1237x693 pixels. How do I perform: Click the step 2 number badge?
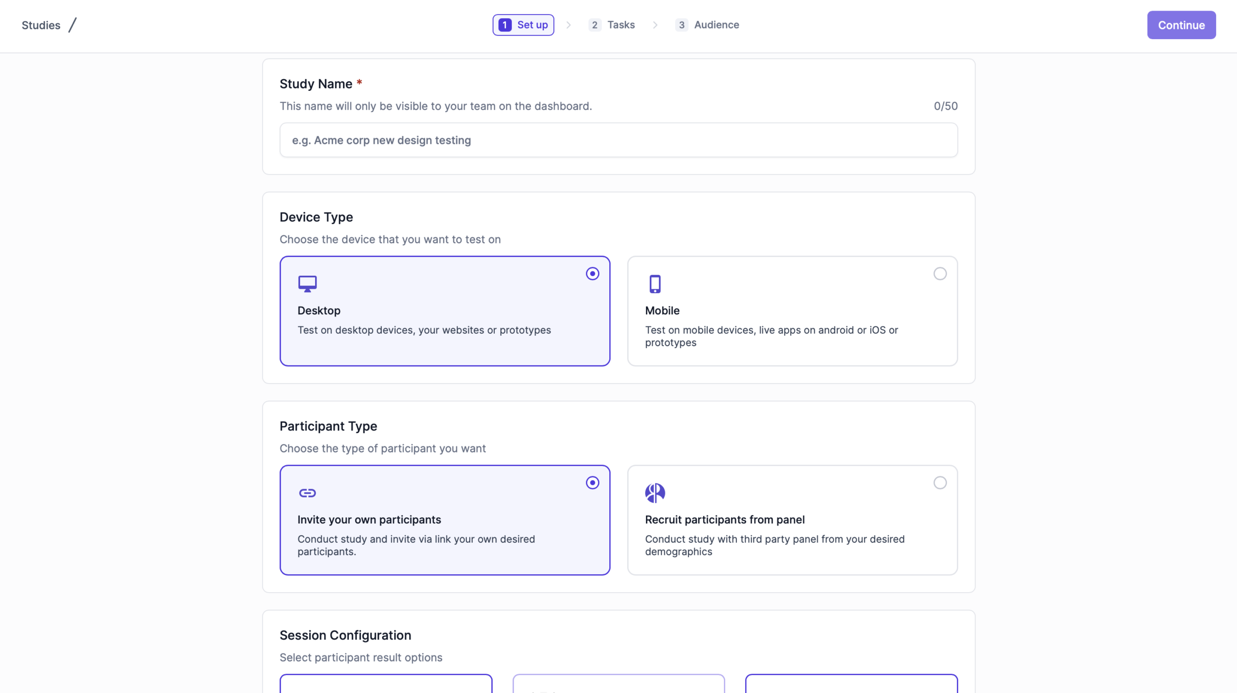[x=594, y=25]
